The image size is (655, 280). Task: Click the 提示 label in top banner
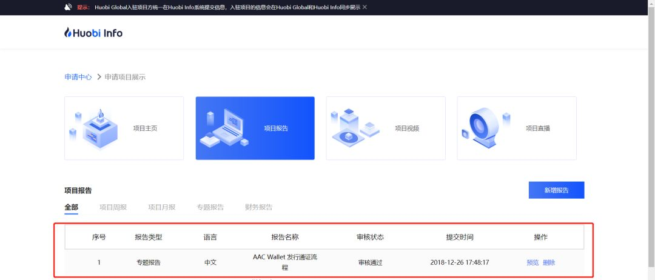[x=83, y=7]
